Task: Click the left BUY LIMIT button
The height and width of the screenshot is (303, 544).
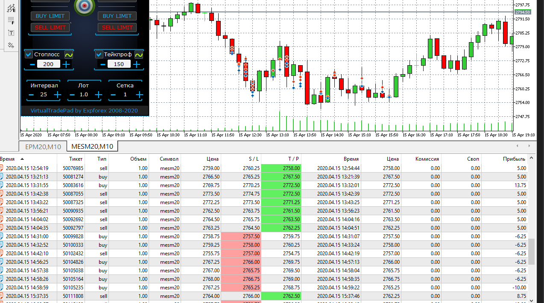Action: coord(50,16)
